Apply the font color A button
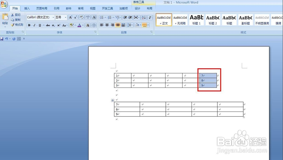Image resolution: width=283 pixels, height=160 pixels. (79, 25)
